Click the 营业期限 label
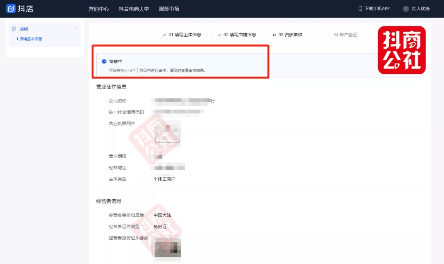 pyautogui.click(x=118, y=156)
